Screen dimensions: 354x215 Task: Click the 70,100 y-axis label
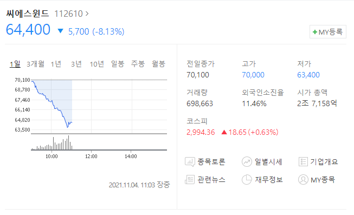pyautogui.click(x=22, y=80)
